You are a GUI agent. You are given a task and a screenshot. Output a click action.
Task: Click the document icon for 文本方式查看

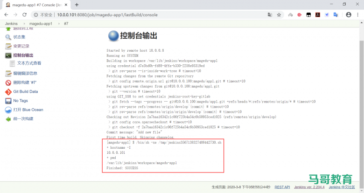[12, 63]
